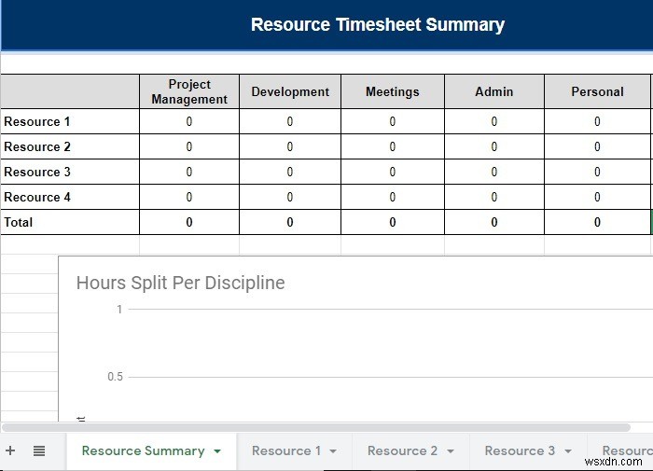Screen dimensions: 653x471
Task: Open the Resource Summary tab dropdown arrow
Action: 217,451
